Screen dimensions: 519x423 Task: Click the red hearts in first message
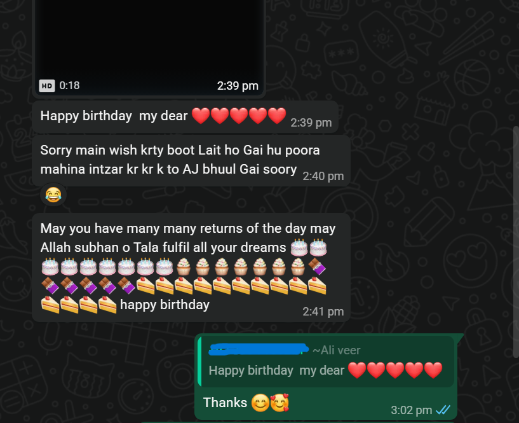(239, 116)
